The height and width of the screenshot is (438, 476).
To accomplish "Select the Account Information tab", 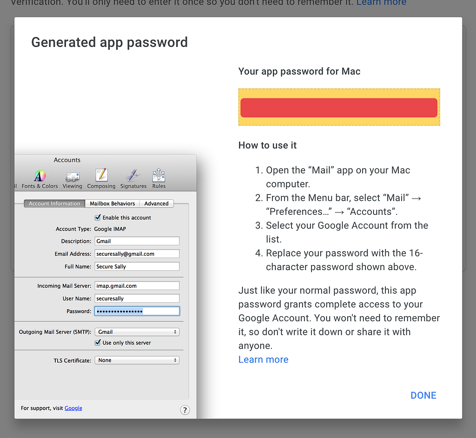I will tap(54, 204).
